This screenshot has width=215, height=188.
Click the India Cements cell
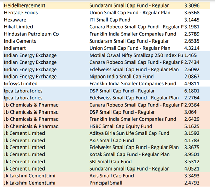(20, 41)
